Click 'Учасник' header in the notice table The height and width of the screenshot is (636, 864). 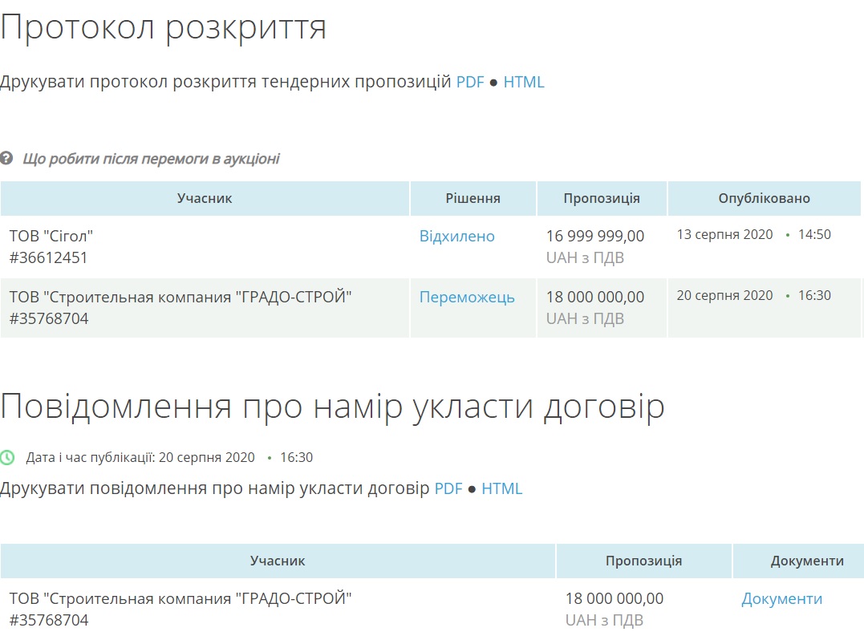pyautogui.click(x=277, y=561)
